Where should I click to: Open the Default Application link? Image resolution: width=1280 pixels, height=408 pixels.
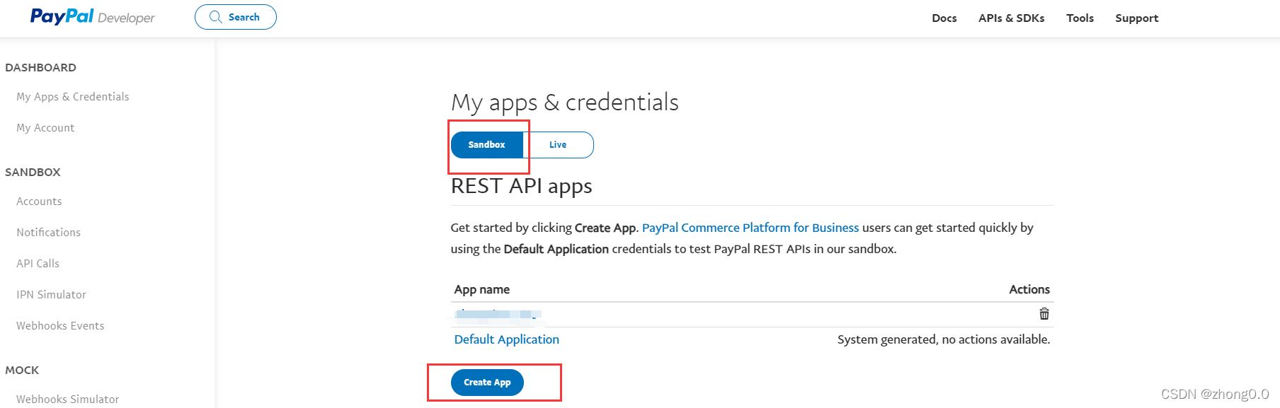click(x=507, y=339)
